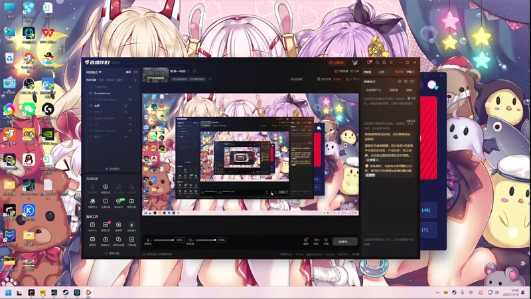Open the 设置 settings gear near bottom

(x=326, y=241)
